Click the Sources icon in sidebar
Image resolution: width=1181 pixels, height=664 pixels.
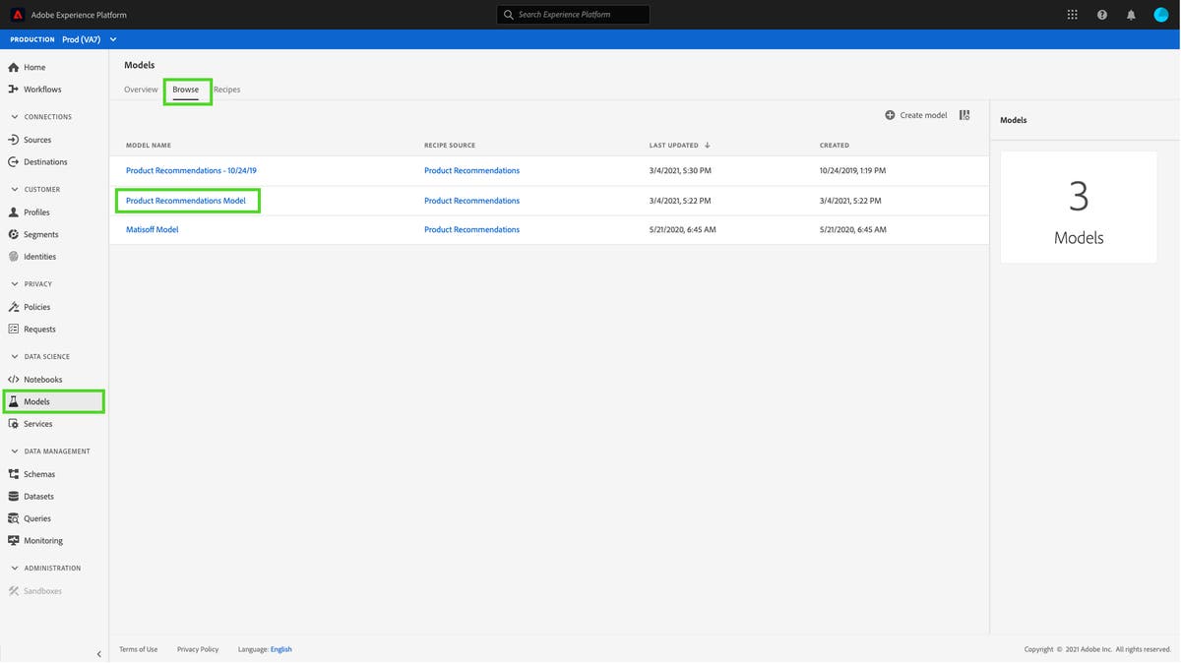14,140
